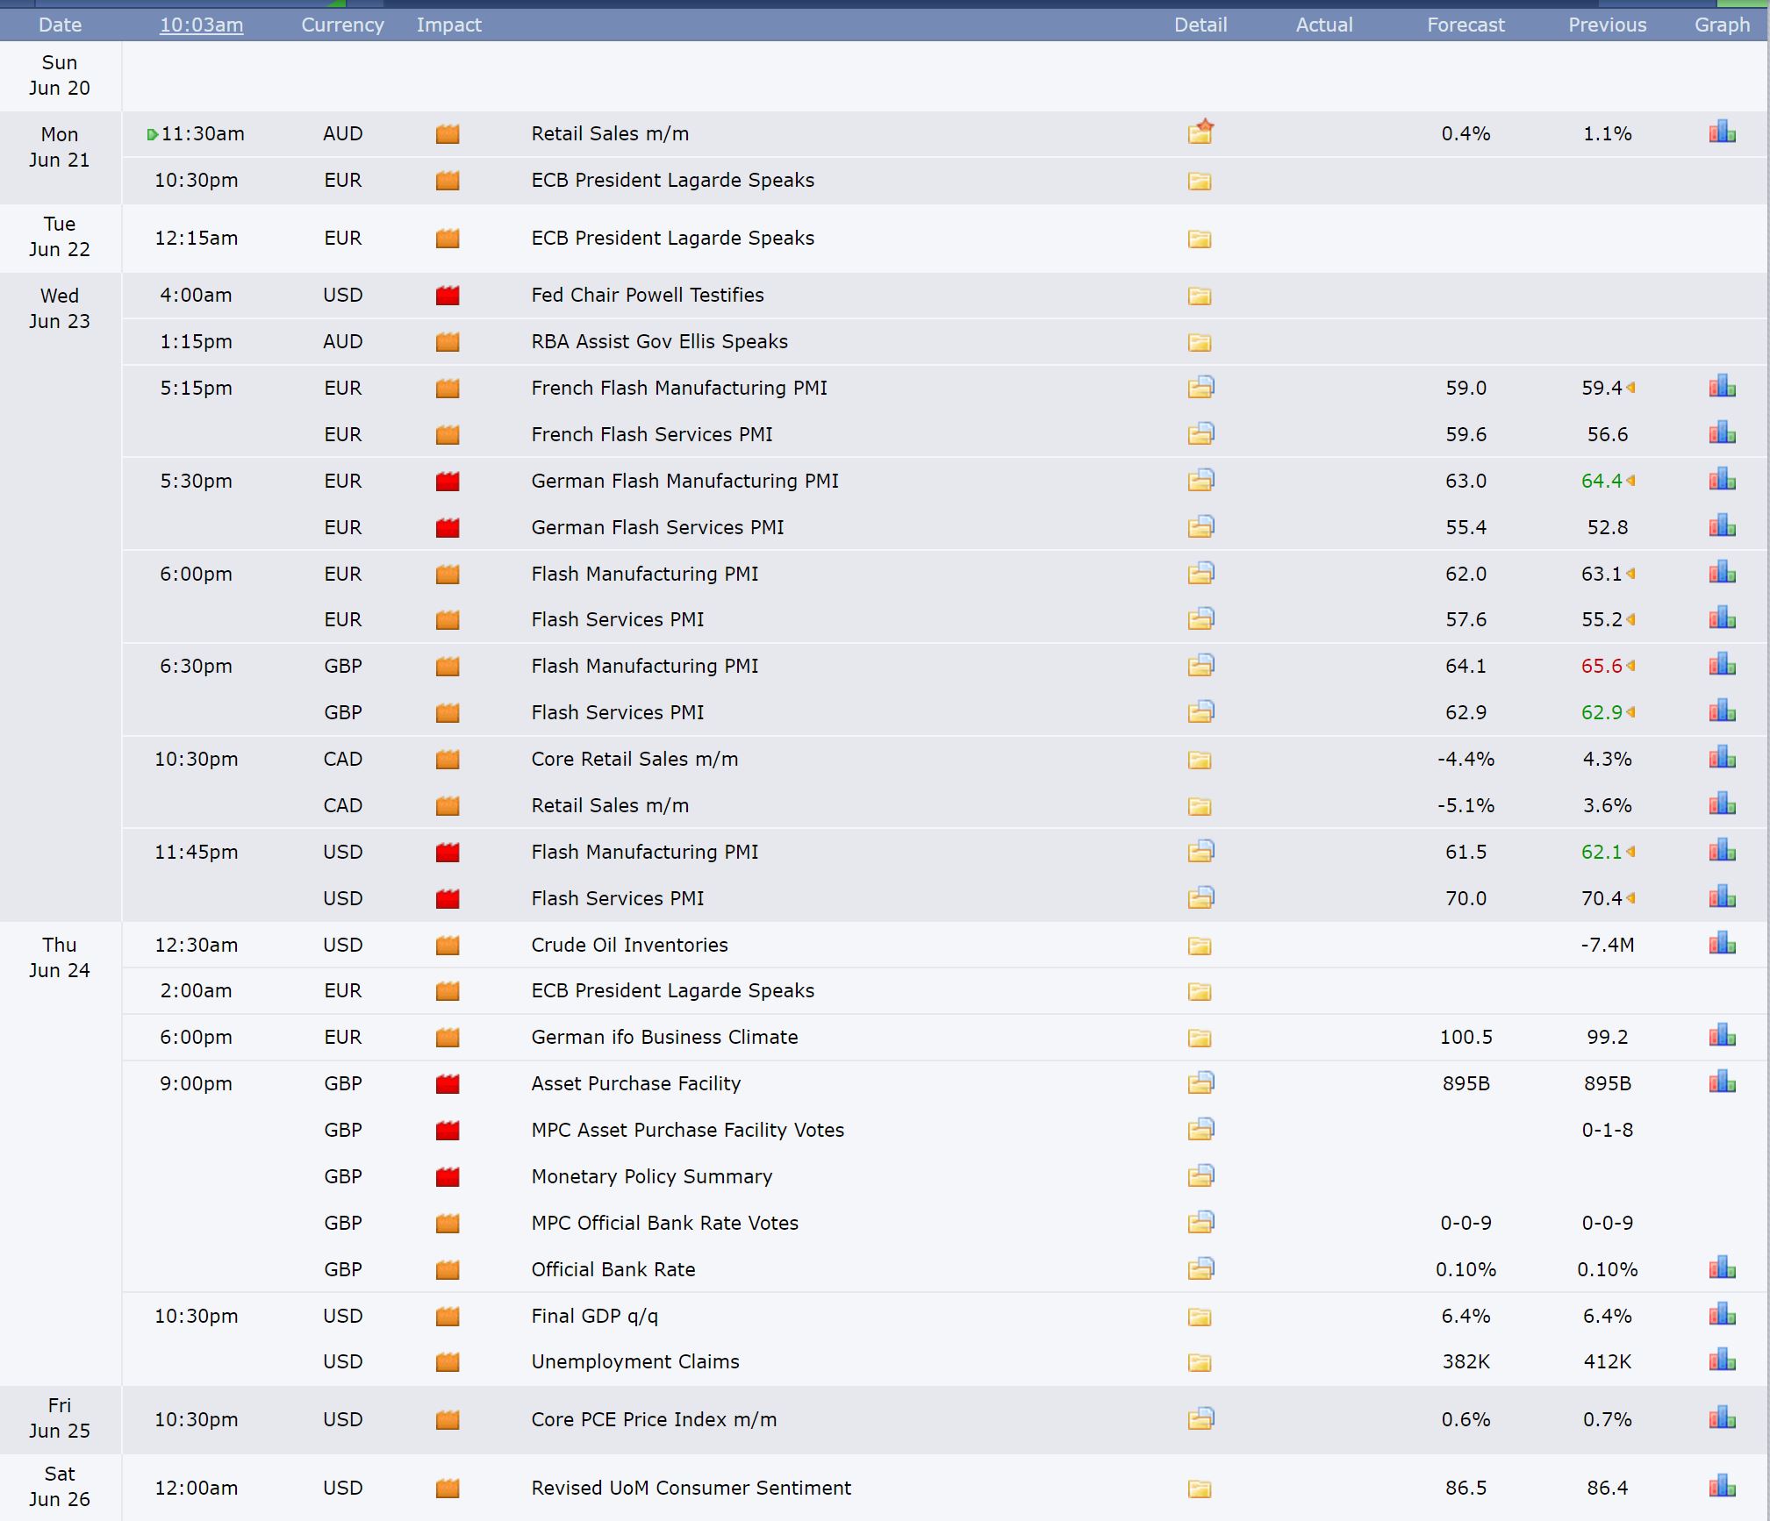The image size is (1770, 1521).
Task: Click the Graph column header
Action: click(x=1722, y=25)
